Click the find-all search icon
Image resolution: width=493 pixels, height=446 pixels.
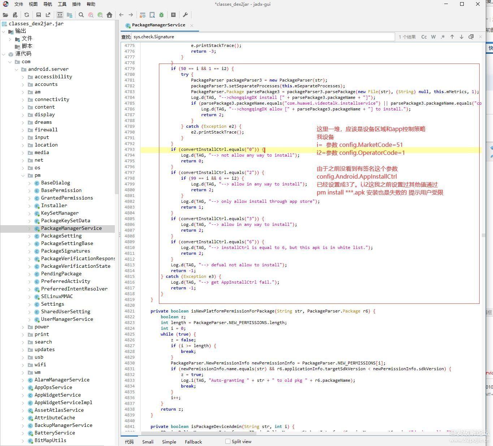point(471,37)
